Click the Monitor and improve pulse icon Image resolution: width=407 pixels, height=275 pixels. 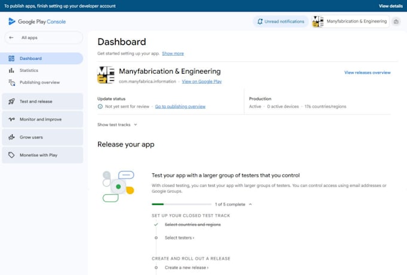(x=11, y=119)
